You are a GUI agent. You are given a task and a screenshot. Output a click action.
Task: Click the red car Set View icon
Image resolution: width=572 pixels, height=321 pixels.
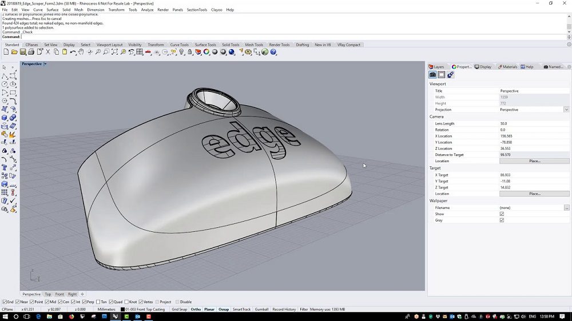(x=148, y=52)
